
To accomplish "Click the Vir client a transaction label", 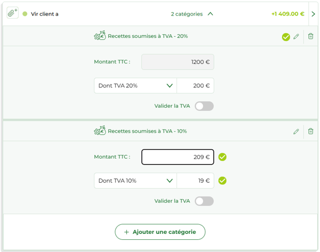I will 45,14.
